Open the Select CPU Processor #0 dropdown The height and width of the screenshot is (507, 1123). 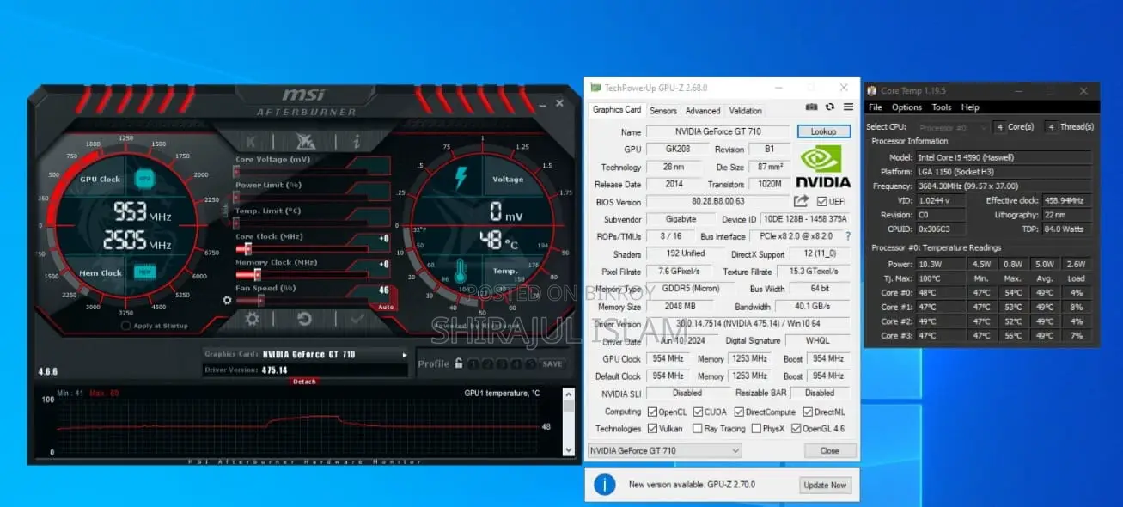pos(954,127)
